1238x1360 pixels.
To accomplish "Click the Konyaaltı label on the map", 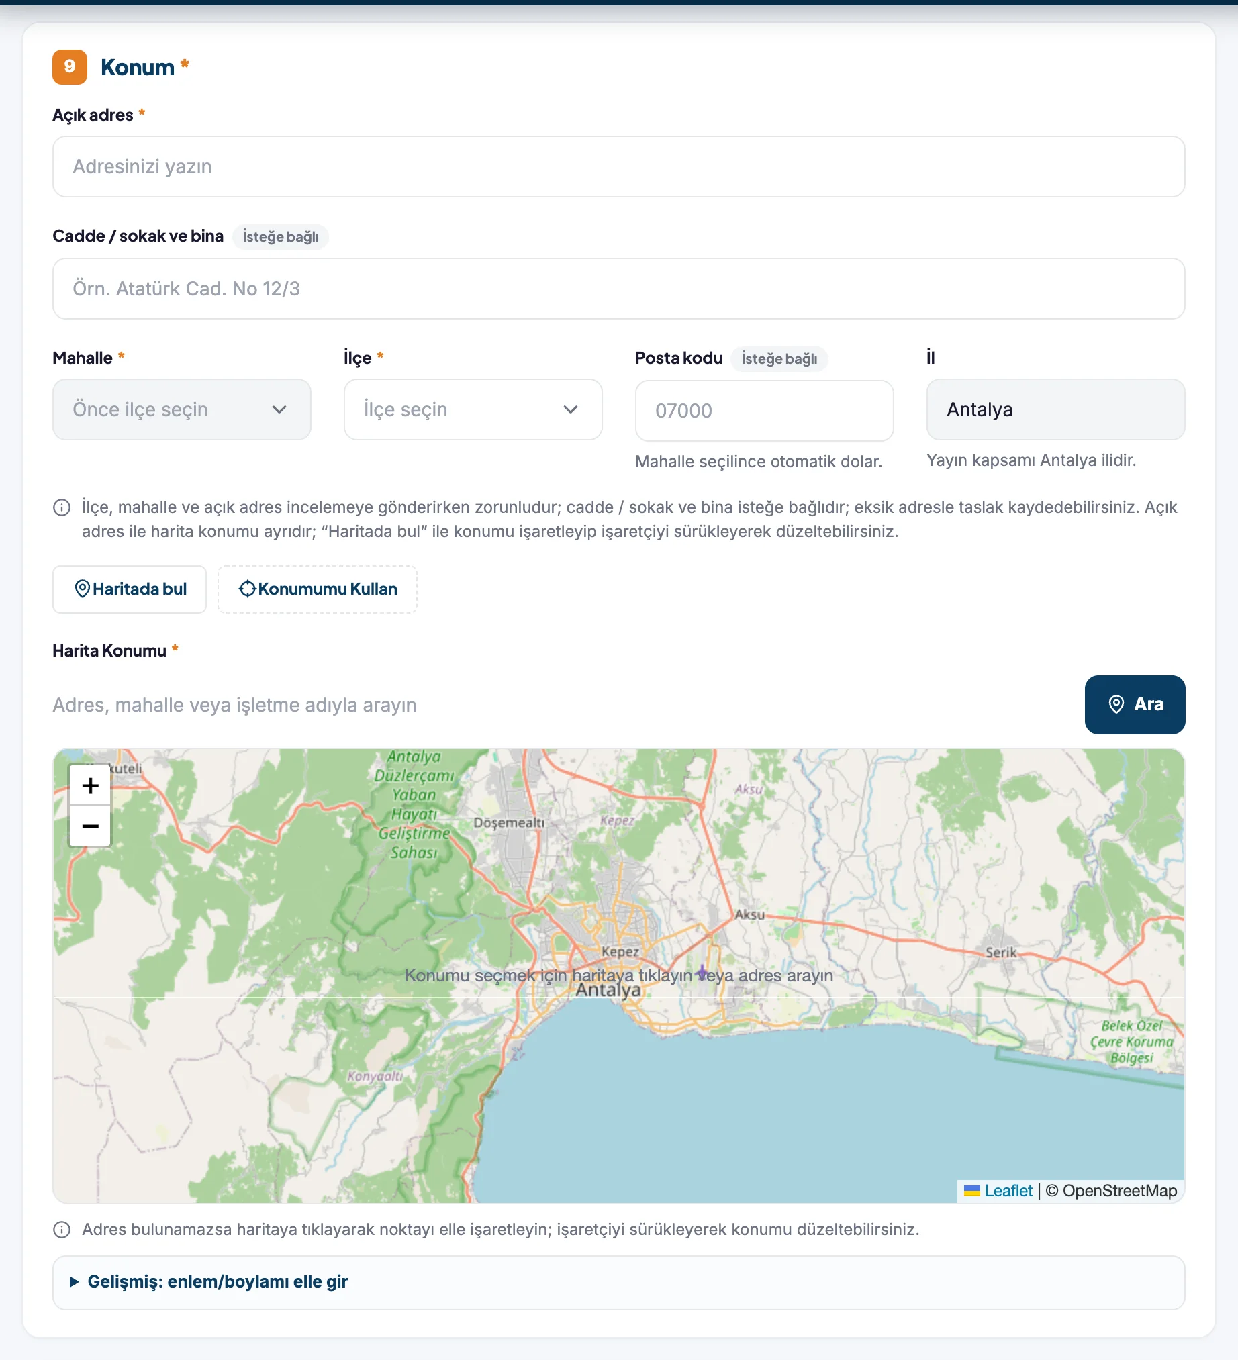I will point(375,1076).
